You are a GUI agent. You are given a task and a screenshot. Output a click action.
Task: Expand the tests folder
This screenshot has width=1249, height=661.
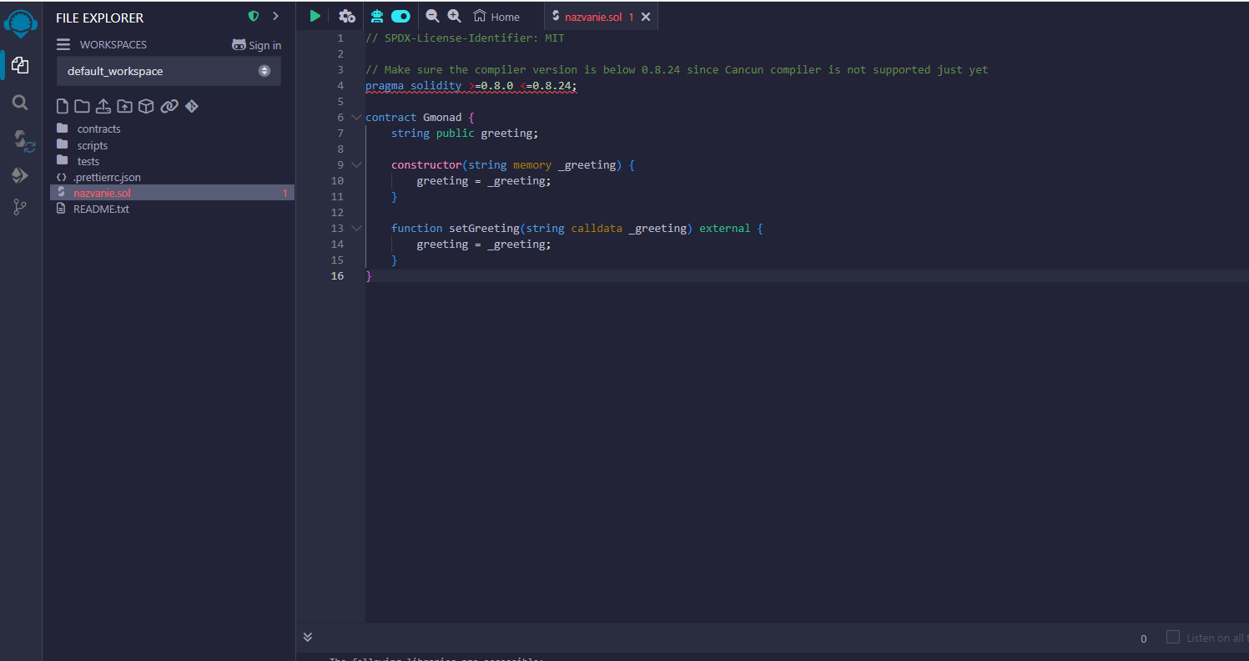(x=88, y=161)
